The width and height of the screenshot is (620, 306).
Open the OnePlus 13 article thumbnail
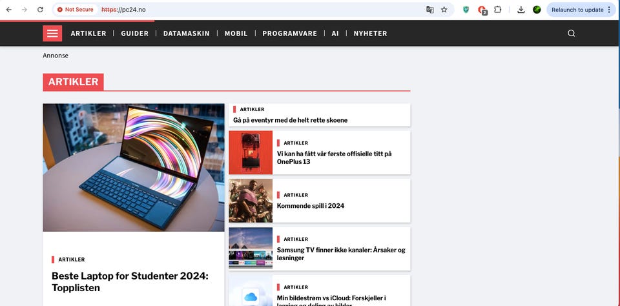(x=251, y=152)
